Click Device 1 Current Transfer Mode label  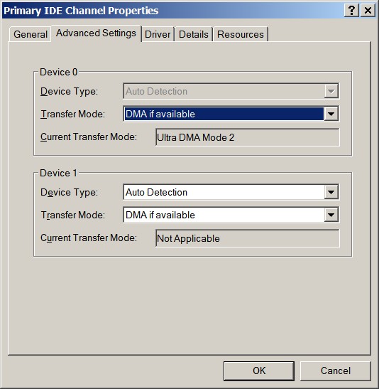click(89, 238)
